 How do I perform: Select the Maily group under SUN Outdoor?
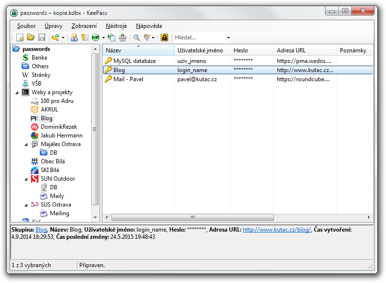click(x=57, y=196)
